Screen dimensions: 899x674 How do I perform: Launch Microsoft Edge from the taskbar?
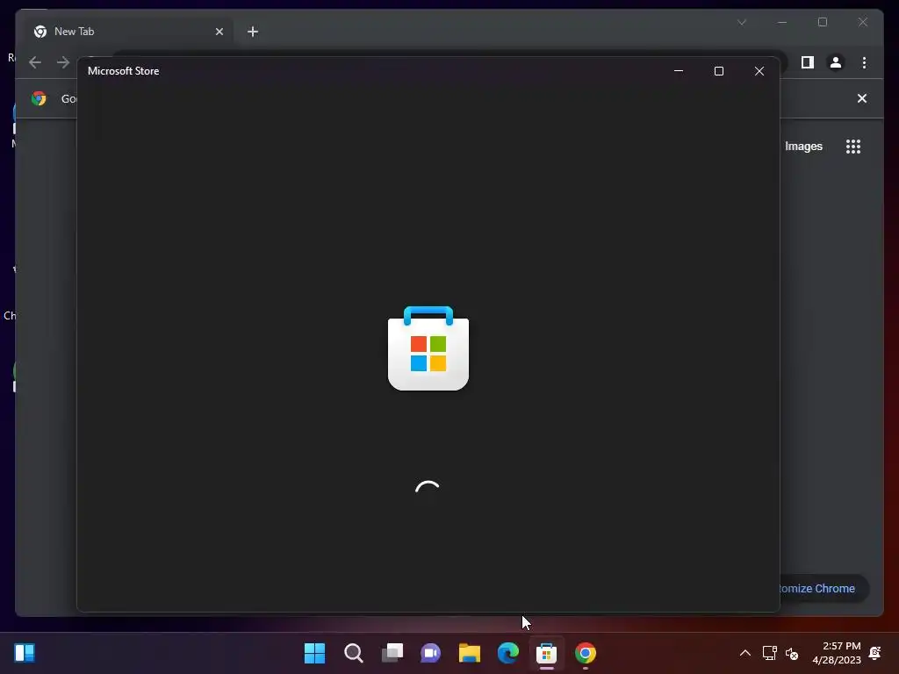point(508,653)
